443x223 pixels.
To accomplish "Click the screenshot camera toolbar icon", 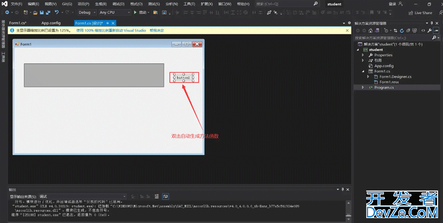I will (x=164, y=12).
